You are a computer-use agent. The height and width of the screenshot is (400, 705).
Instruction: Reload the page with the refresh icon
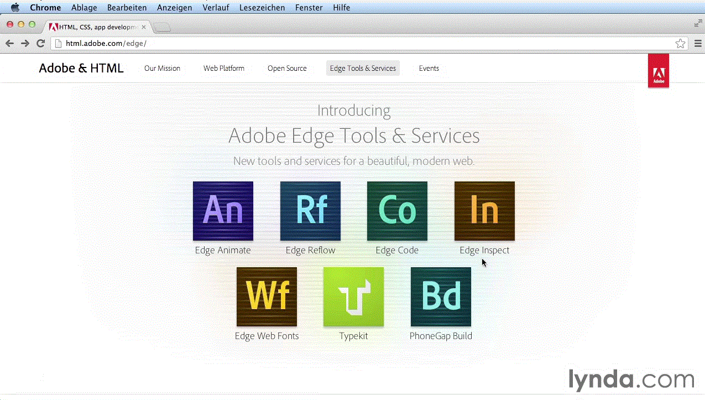click(40, 43)
